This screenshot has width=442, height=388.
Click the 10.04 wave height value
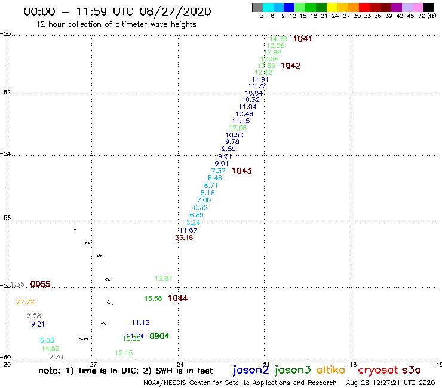click(254, 93)
